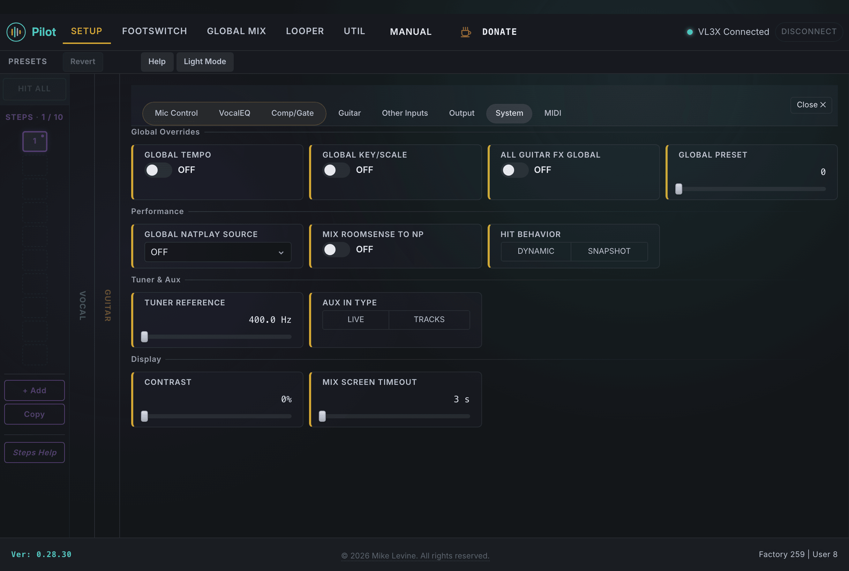Screen dimensions: 849x571
Task: Click the Pilot waveform logo icon
Action: (16, 32)
